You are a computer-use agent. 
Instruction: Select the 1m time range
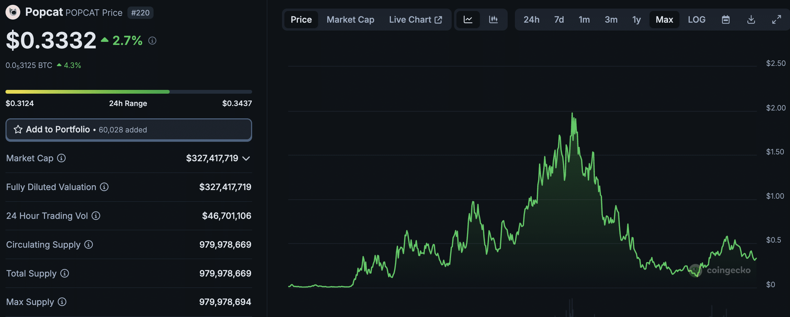(x=584, y=20)
